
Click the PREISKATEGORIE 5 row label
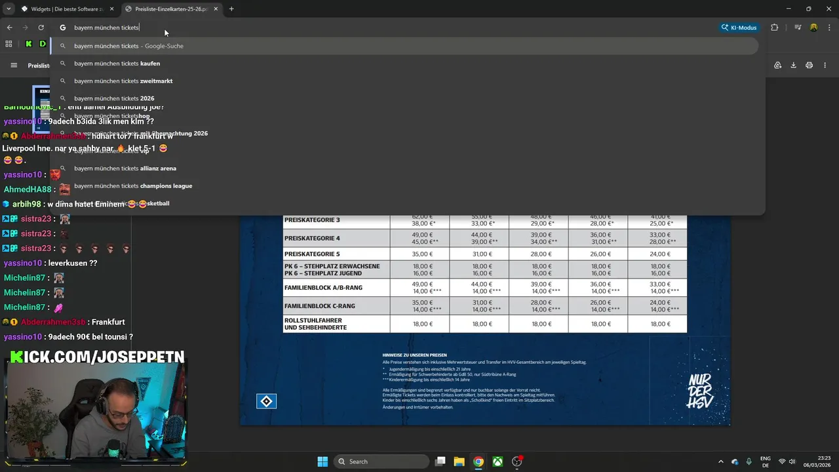click(x=312, y=254)
